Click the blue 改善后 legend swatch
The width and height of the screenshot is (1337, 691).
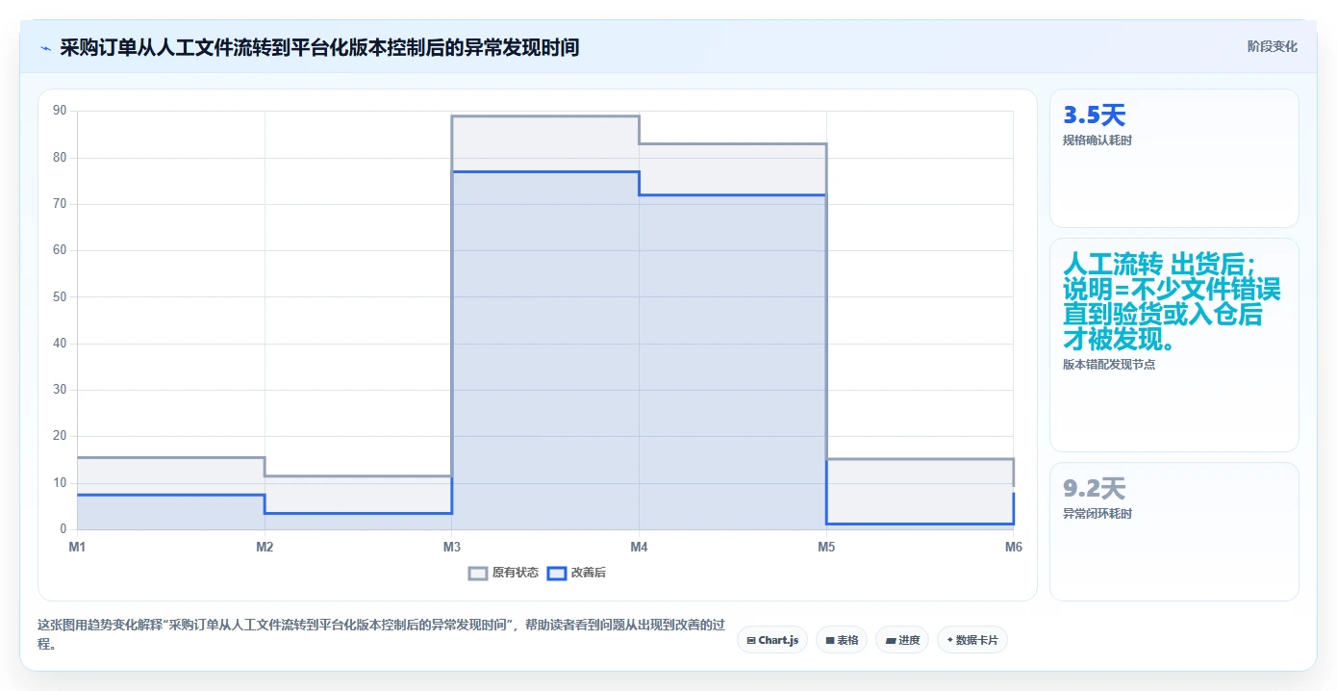pos(557,574)
